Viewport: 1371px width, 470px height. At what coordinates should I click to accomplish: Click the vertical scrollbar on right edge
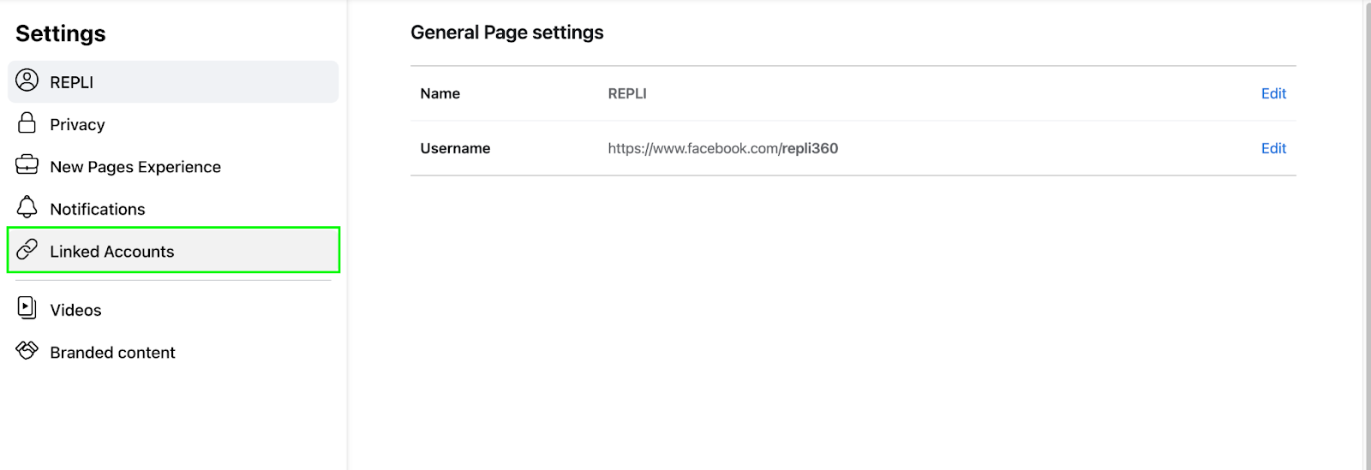click(x=1366, y=235)
